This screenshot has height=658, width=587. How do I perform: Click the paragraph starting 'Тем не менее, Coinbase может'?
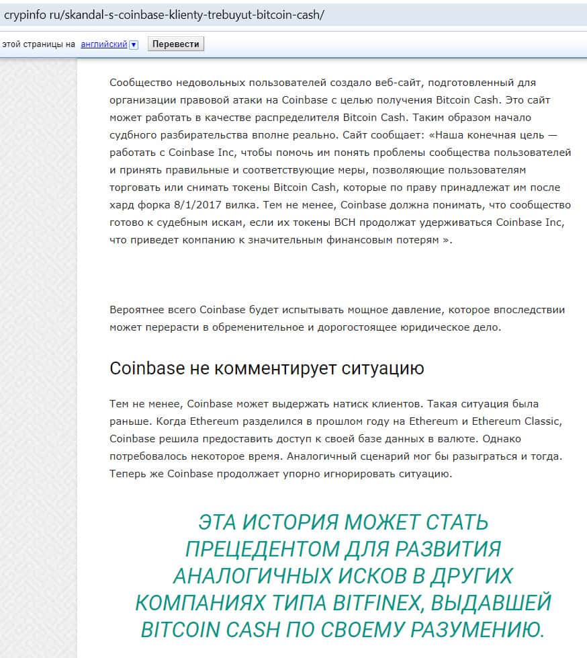pos(336,438)
